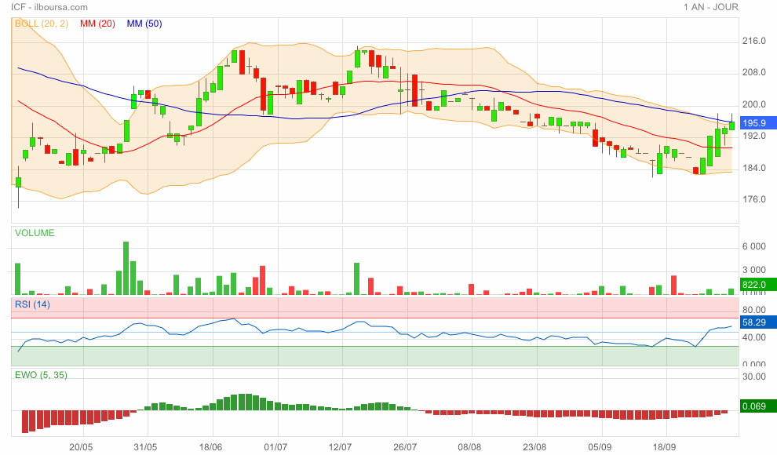The height and width of the screenshot is (455, 777).
Task: Click the 18/06 date axis label
Action: point(210,447)
